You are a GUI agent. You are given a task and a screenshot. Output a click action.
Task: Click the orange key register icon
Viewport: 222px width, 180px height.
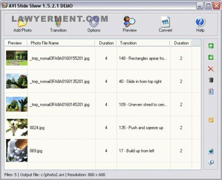[211, 120]
